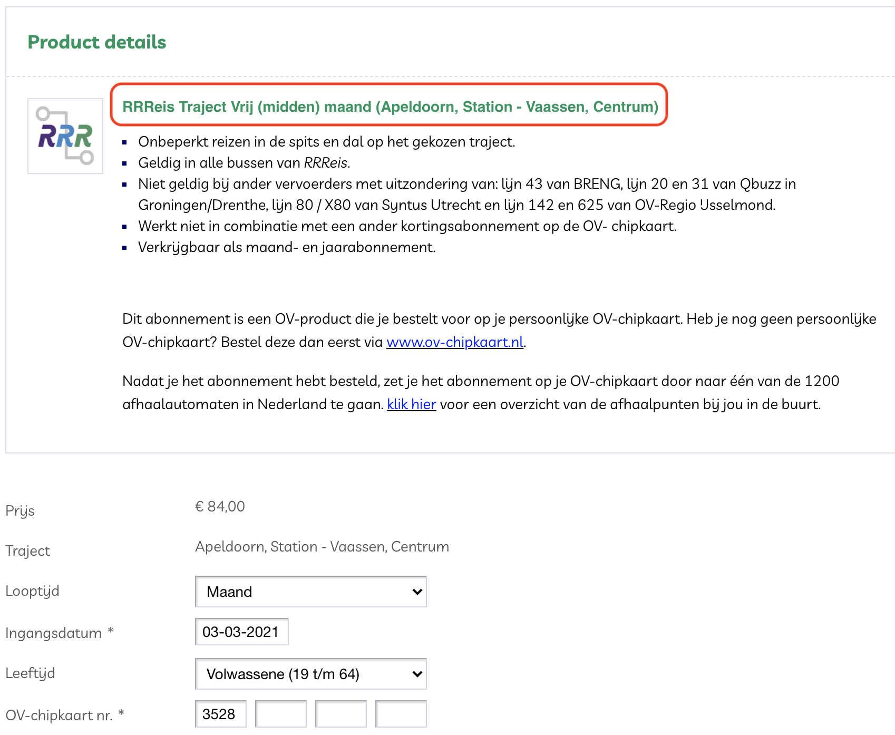Open the www.ov-chipkaart.nl link
The image size is (895, 735).
point(455,342)
